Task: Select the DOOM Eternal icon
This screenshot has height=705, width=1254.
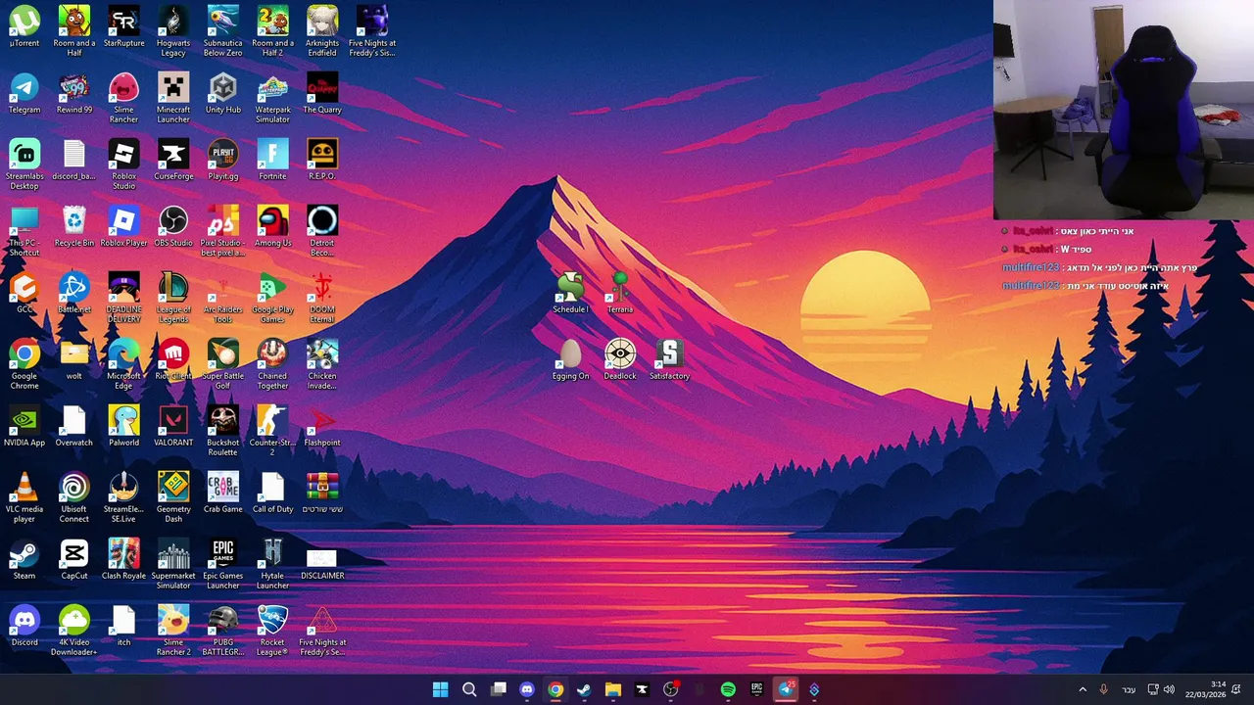Action: (322, 298)
